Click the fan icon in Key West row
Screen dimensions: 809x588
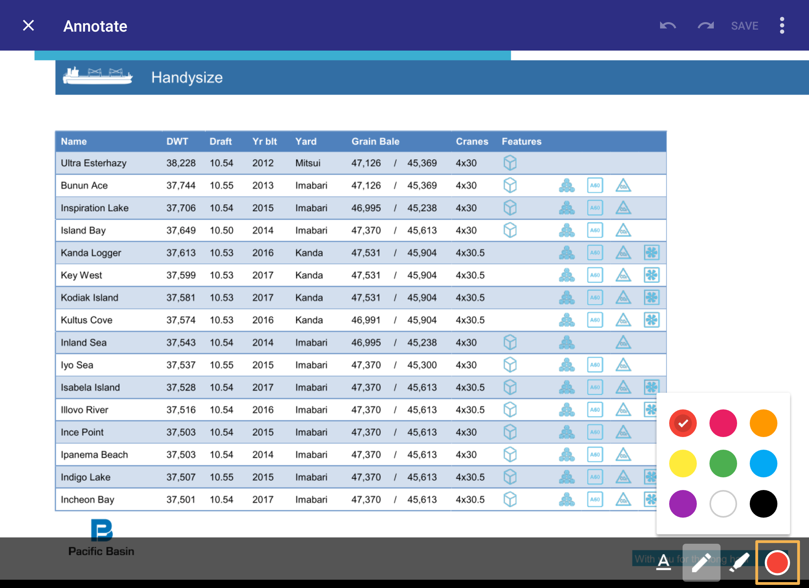pos(651,275)
